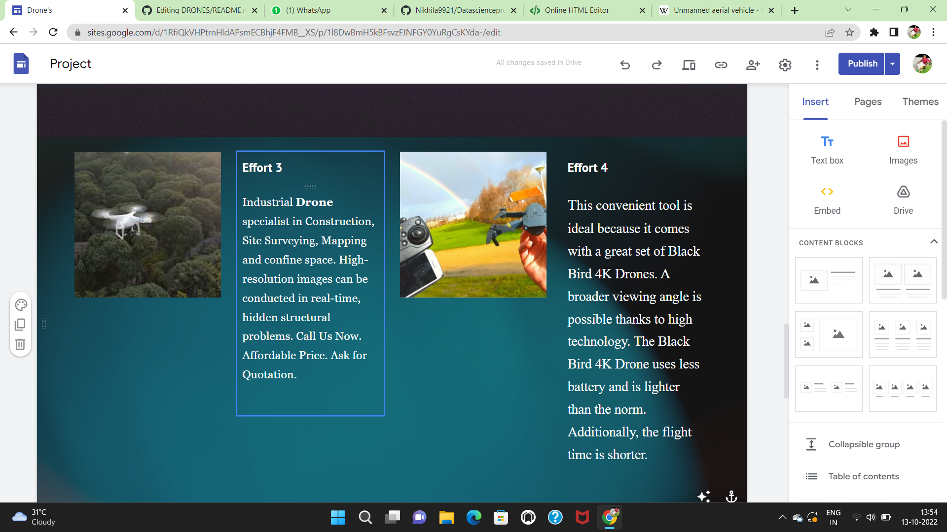Open Windows Start menu on taskbar
The image size is (947, 532).
point(338,517)
